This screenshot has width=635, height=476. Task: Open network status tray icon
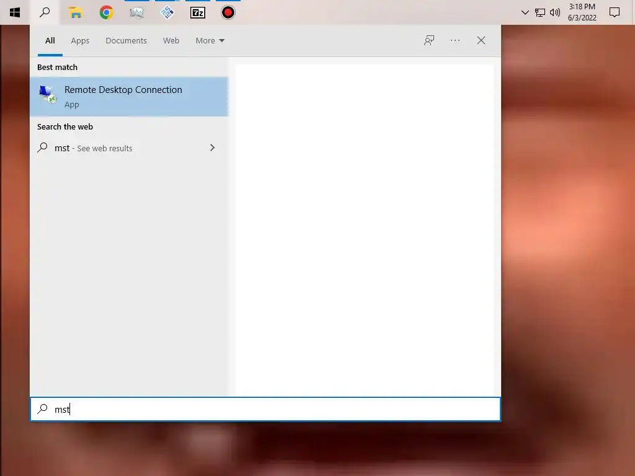(540, 12)
